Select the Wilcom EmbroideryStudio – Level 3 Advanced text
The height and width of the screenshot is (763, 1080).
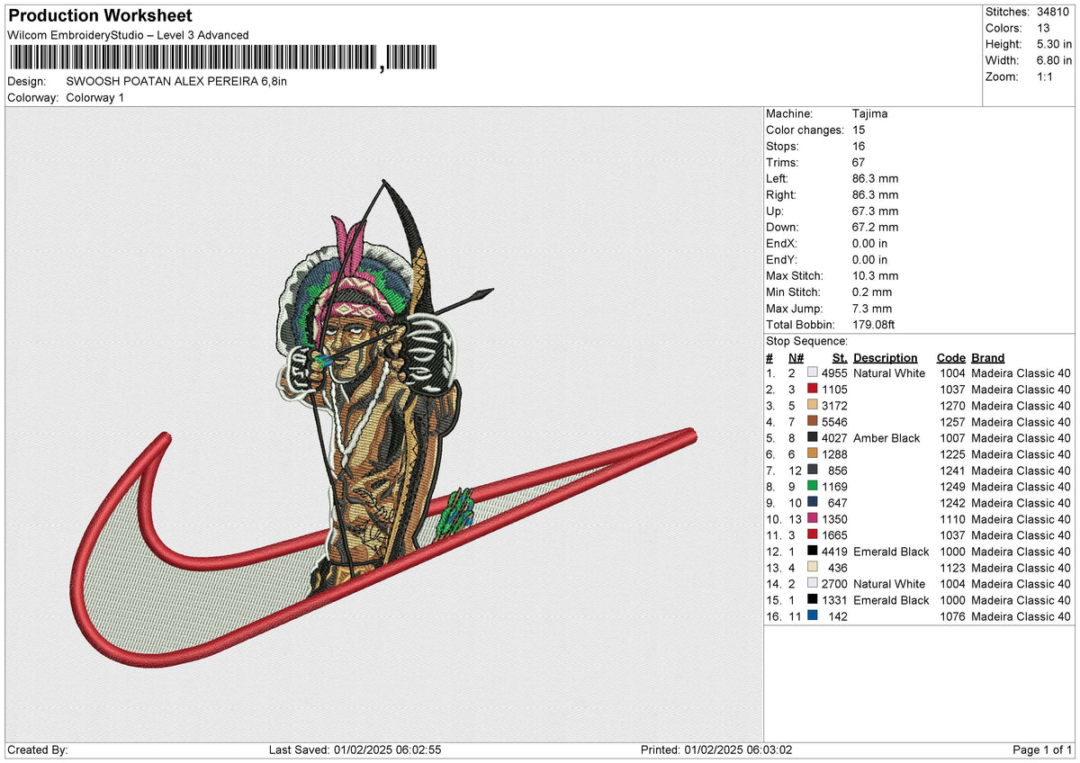coord(128,35)
